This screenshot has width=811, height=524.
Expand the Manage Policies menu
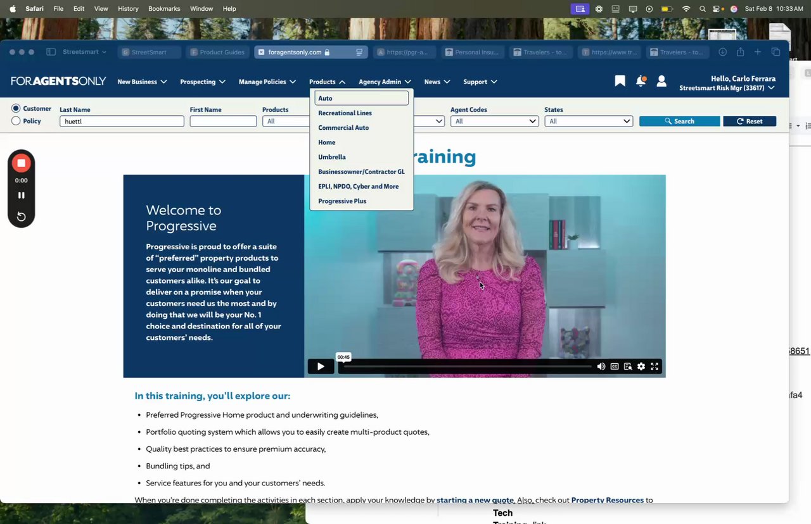click(267, 82)
